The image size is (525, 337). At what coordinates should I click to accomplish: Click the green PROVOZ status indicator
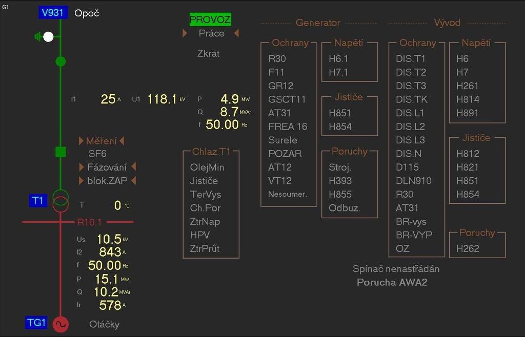pyautogui.click(x=210, y=19)
